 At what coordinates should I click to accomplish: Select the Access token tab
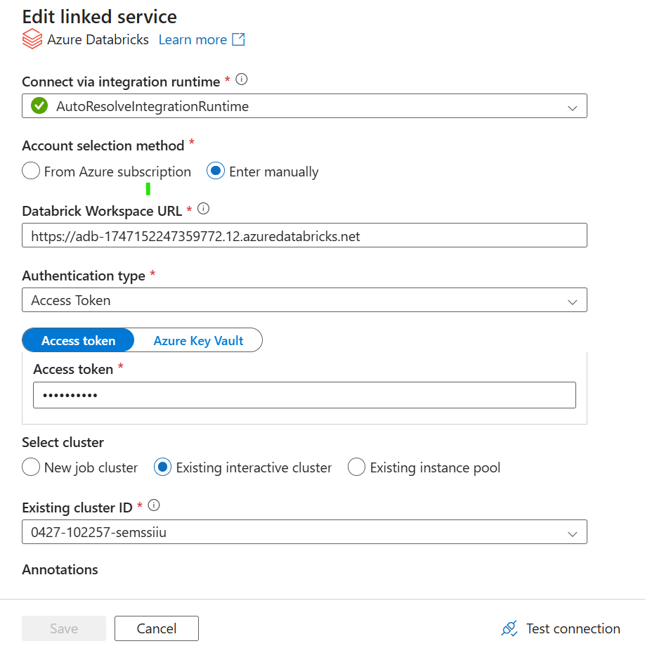click(x=79, y=341)
